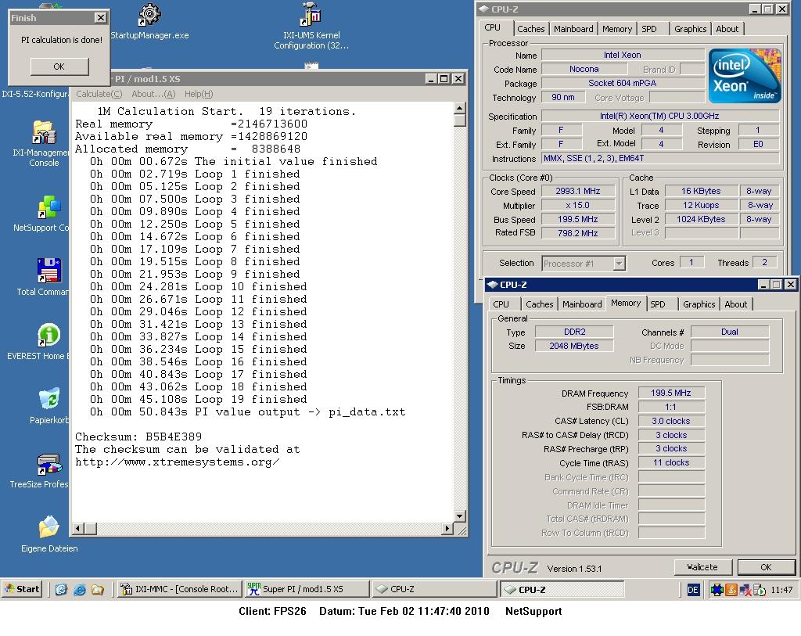The width and height of the screenshot is (801, 636).
Task: Switch to the first CPU-Z taskbar item
Action: pos(434,589)
